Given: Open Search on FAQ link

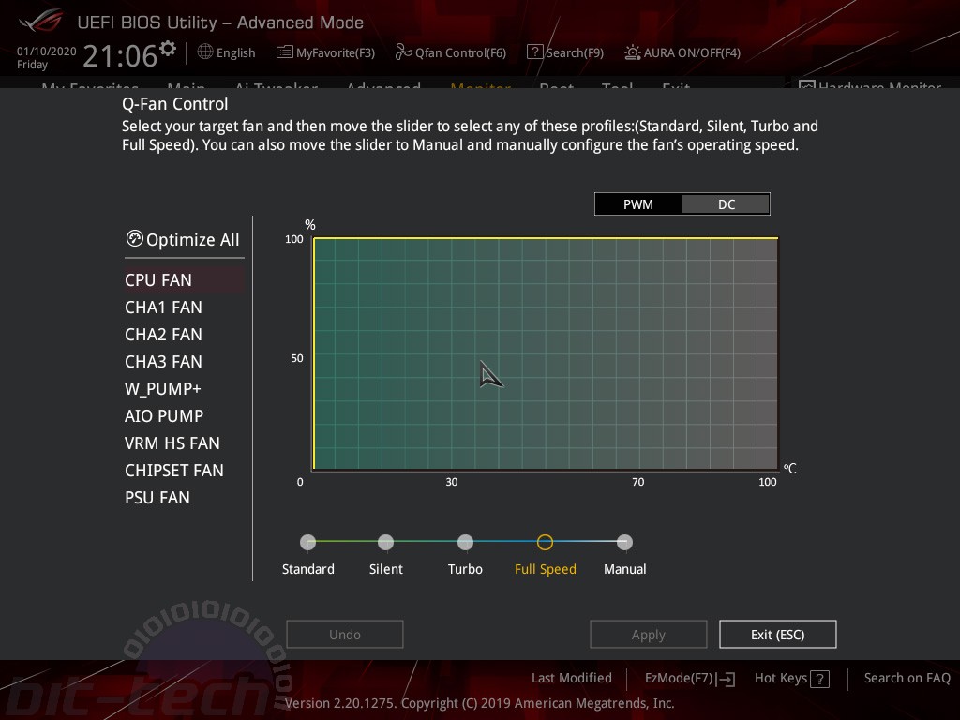Looking at the screenshot, I should click(907, 678).
